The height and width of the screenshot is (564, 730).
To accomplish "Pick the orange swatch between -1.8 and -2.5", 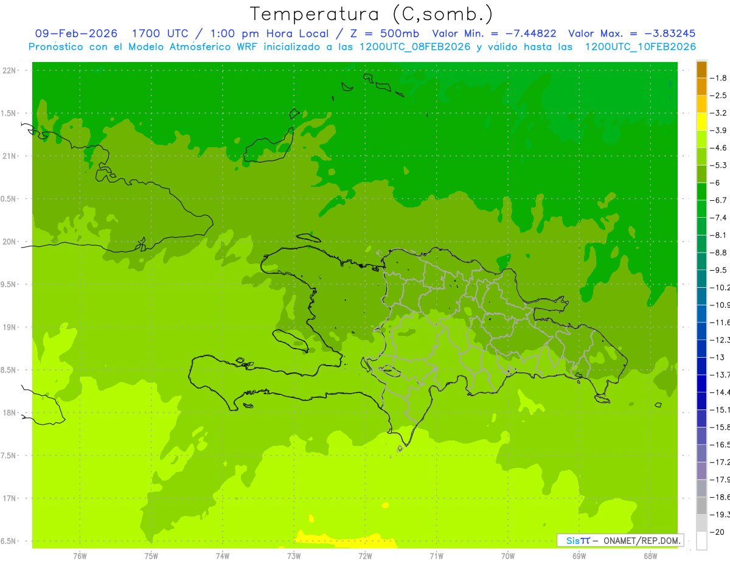I will click(x=701, y=87).
